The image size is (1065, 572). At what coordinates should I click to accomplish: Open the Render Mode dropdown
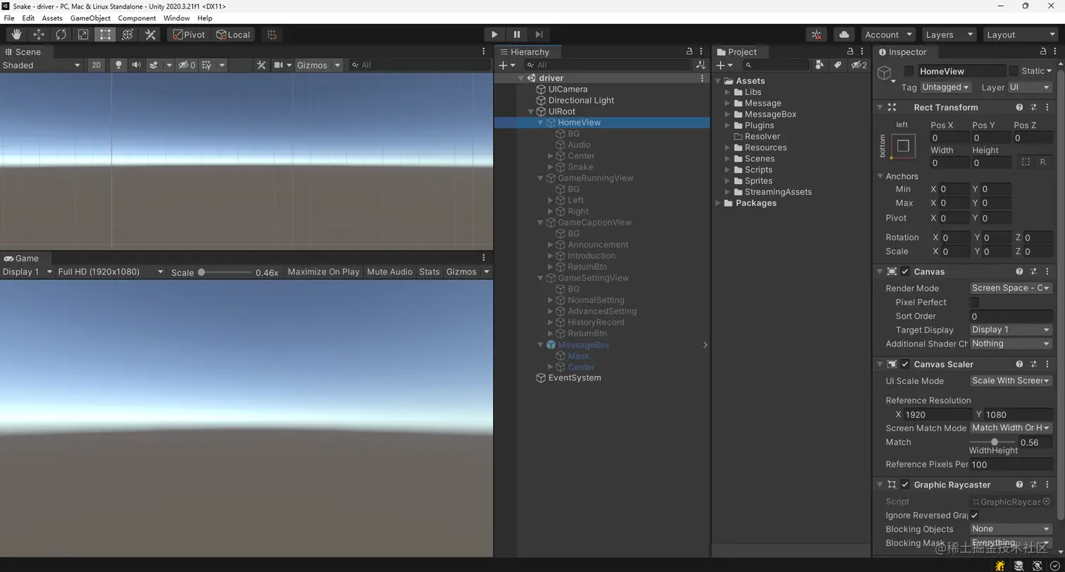[1010, 288]
